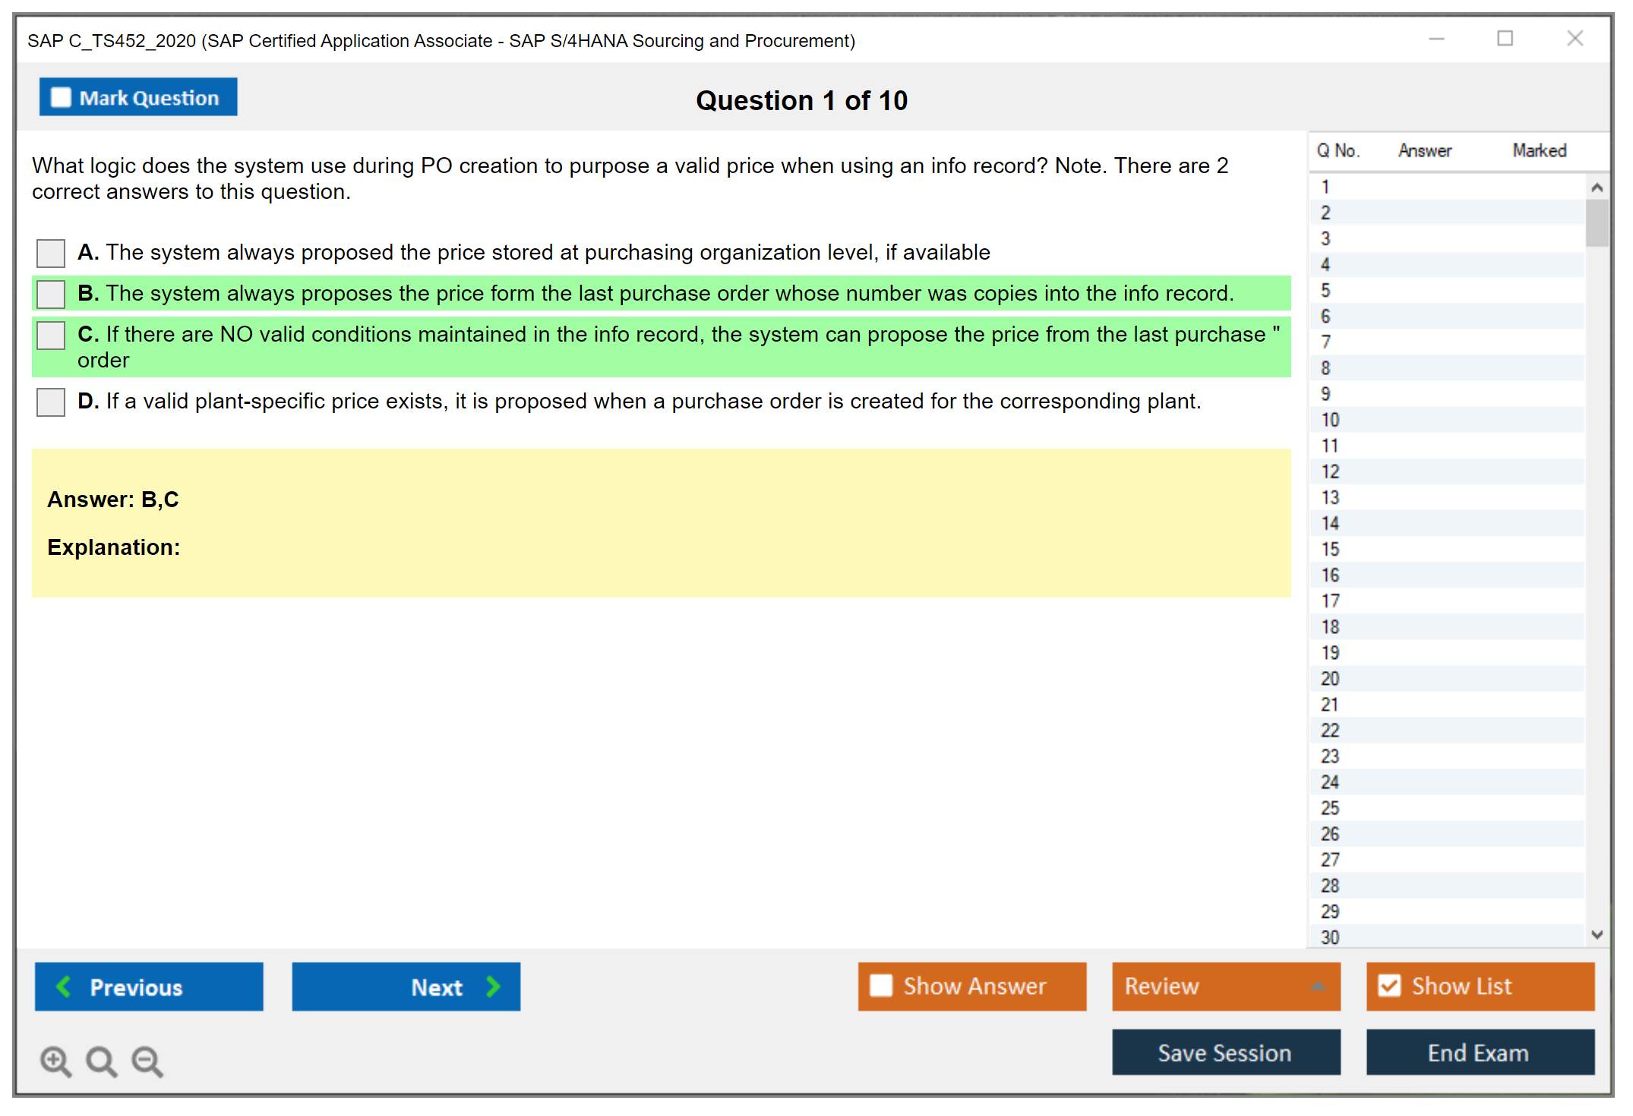Check answer option A checkbox
Image resolution: width=1633 pixels, height=1116 pixels.
pyautogui.click(x=51, y=253)
